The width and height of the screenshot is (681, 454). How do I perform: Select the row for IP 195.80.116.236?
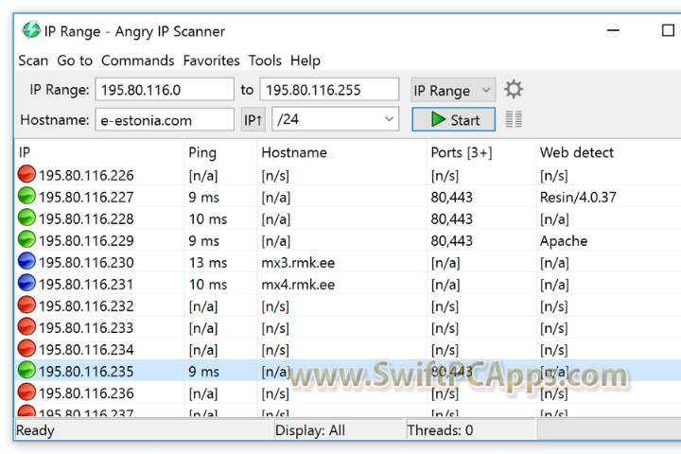348,393
